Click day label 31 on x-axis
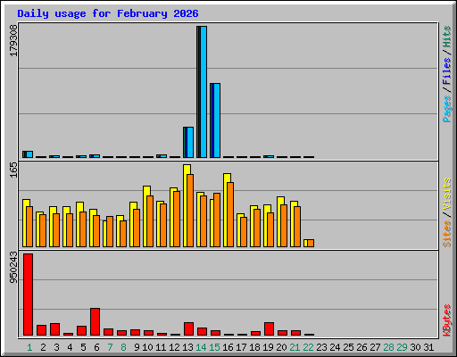 point(428,347)
